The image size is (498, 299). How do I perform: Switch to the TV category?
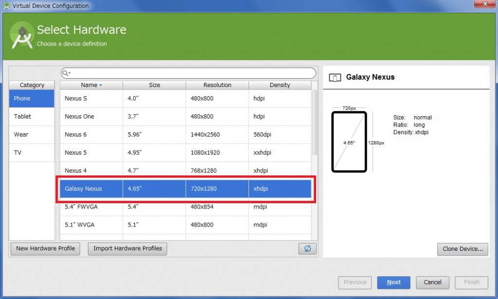[x=32, y=153]
